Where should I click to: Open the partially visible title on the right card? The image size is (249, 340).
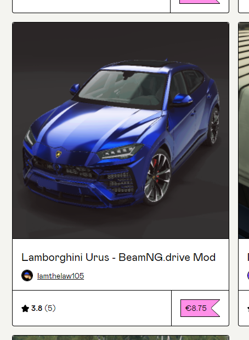248,258
